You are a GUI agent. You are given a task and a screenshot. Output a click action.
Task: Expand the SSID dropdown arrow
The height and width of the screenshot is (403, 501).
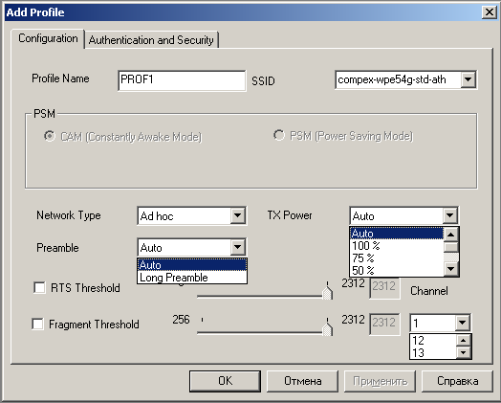pyautogui.click(x=468, y=79)
